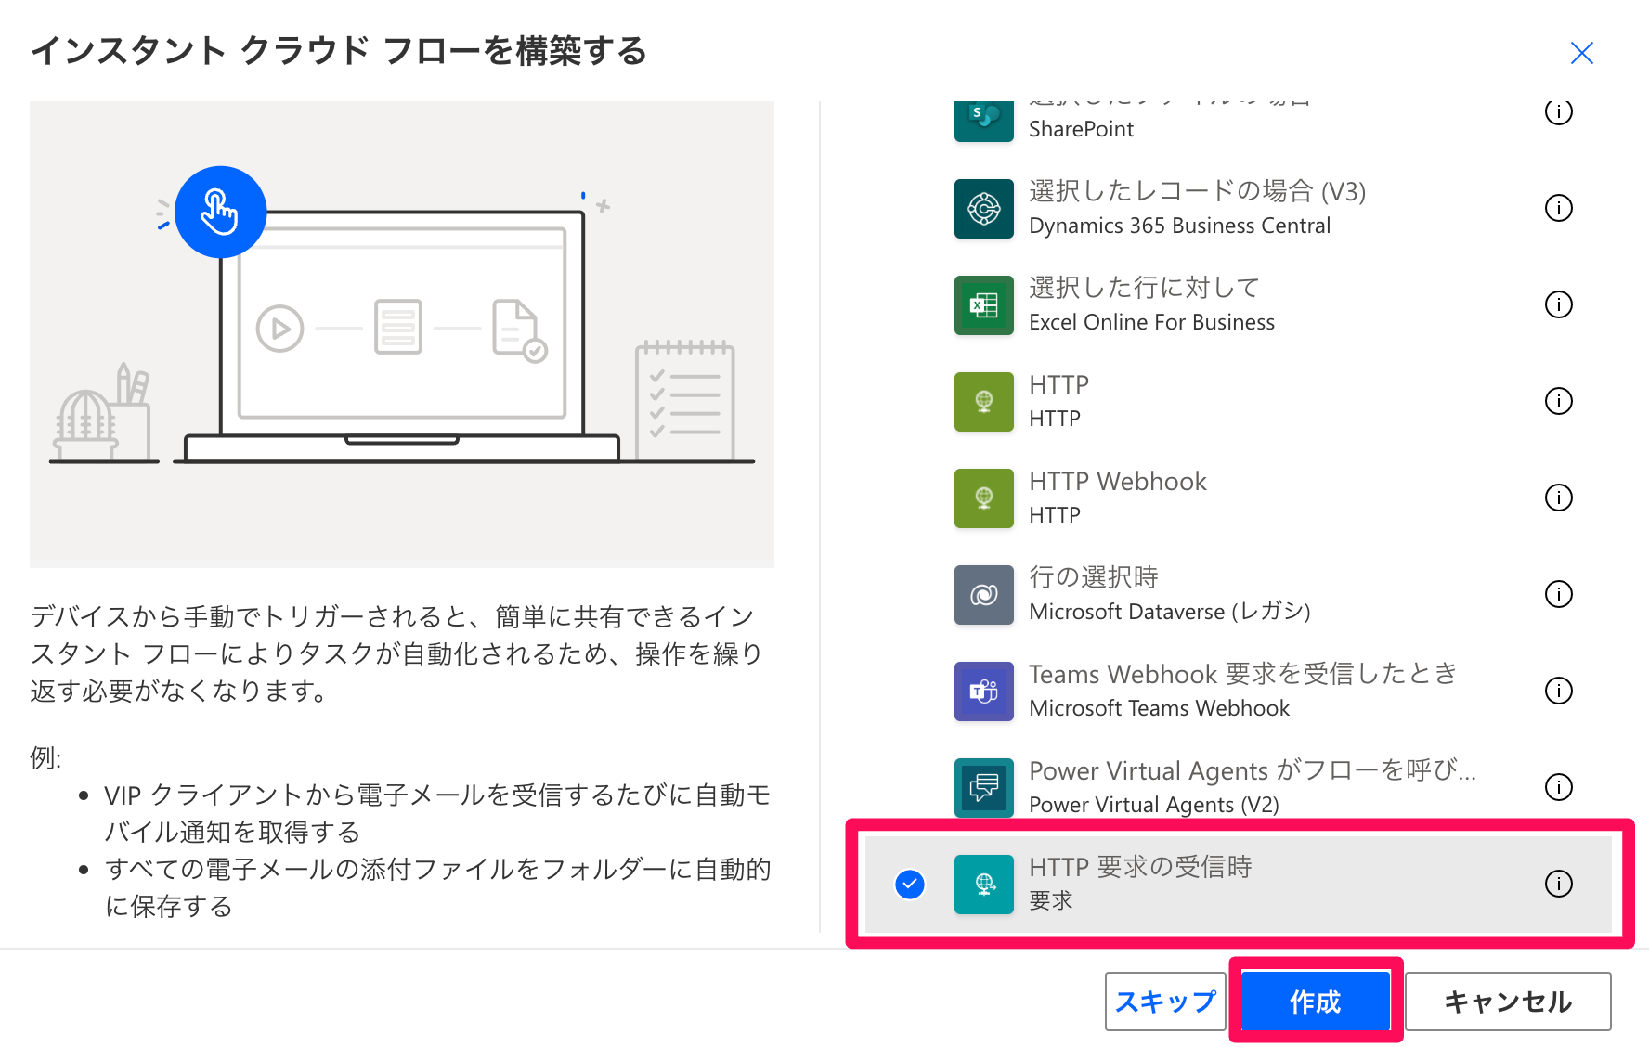The height and width of the screenshot is (1047, 1649).
Task: Click the HTTP Webhook connector icon
Action: [x=983, y=498]
